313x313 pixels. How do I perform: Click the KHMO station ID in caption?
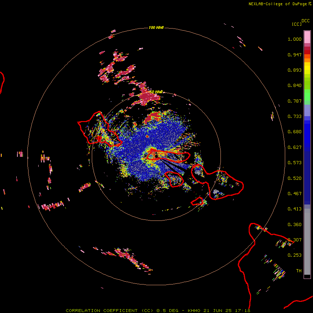tap(194, 311)
